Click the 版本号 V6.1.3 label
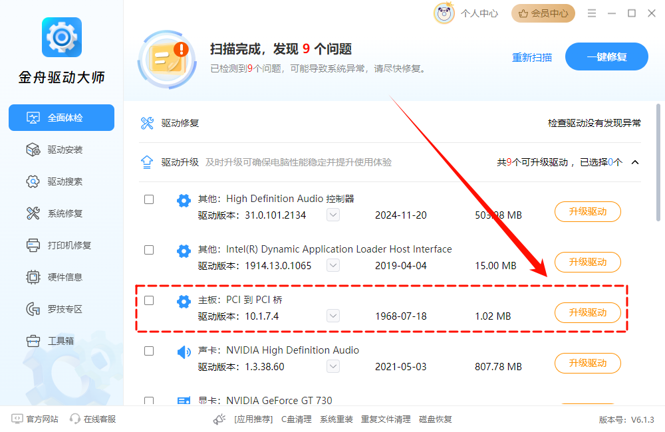The image size is (665, 432). [x=626, y=420]
